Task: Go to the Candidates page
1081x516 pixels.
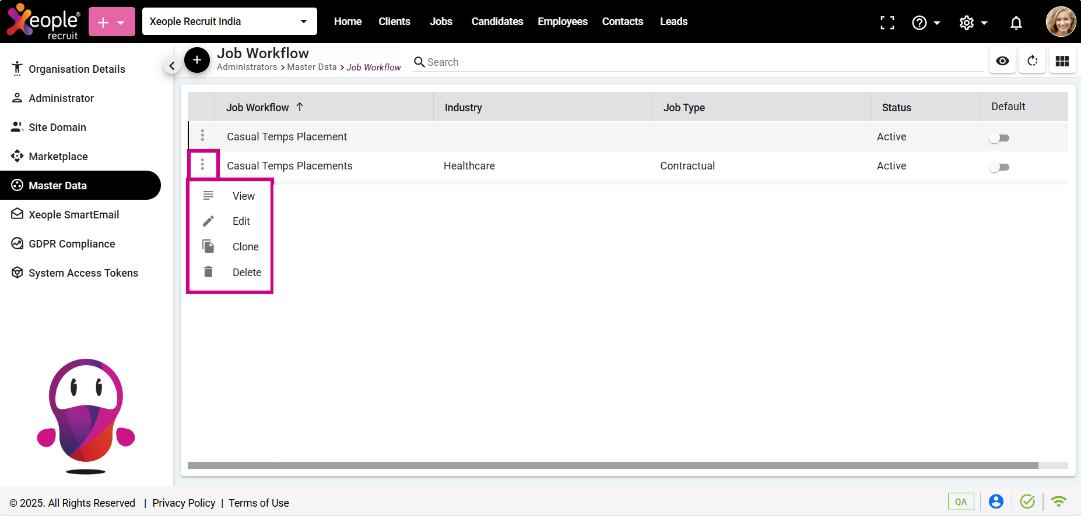Action: [x=497, y=22]
